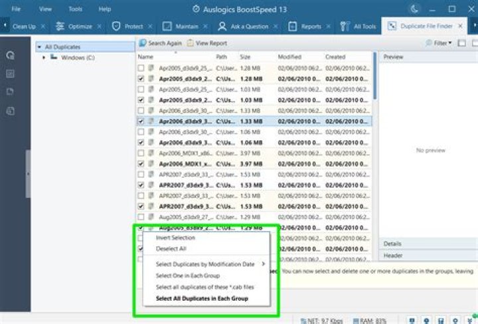Collapse the All Duplicates tree node
The image size is (478, 324).
[39, 47]
